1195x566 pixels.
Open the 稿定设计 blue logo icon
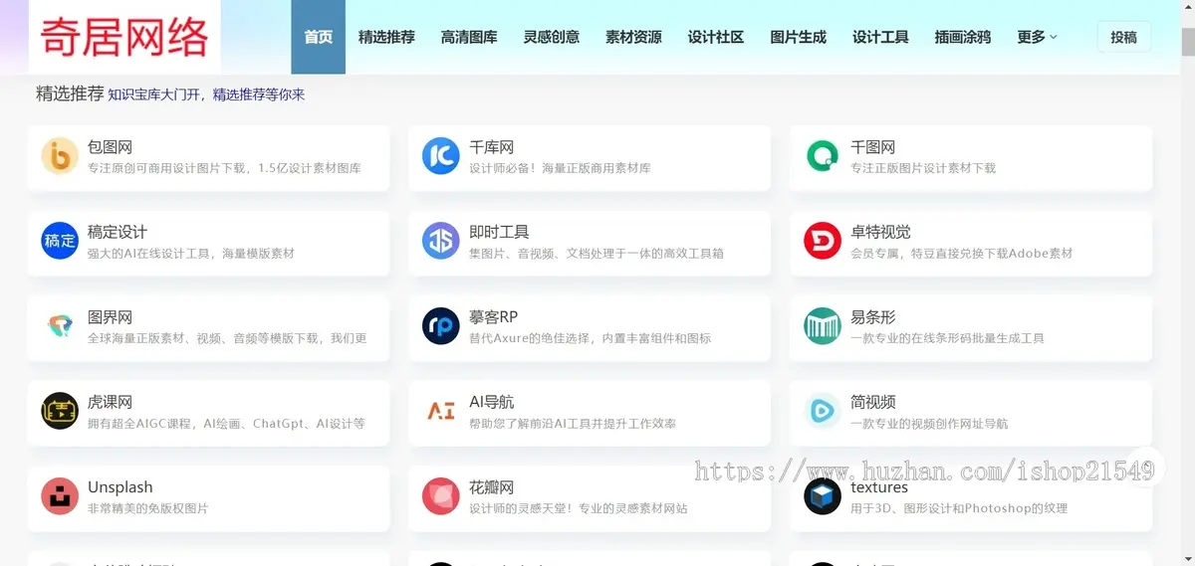(60, 241)
